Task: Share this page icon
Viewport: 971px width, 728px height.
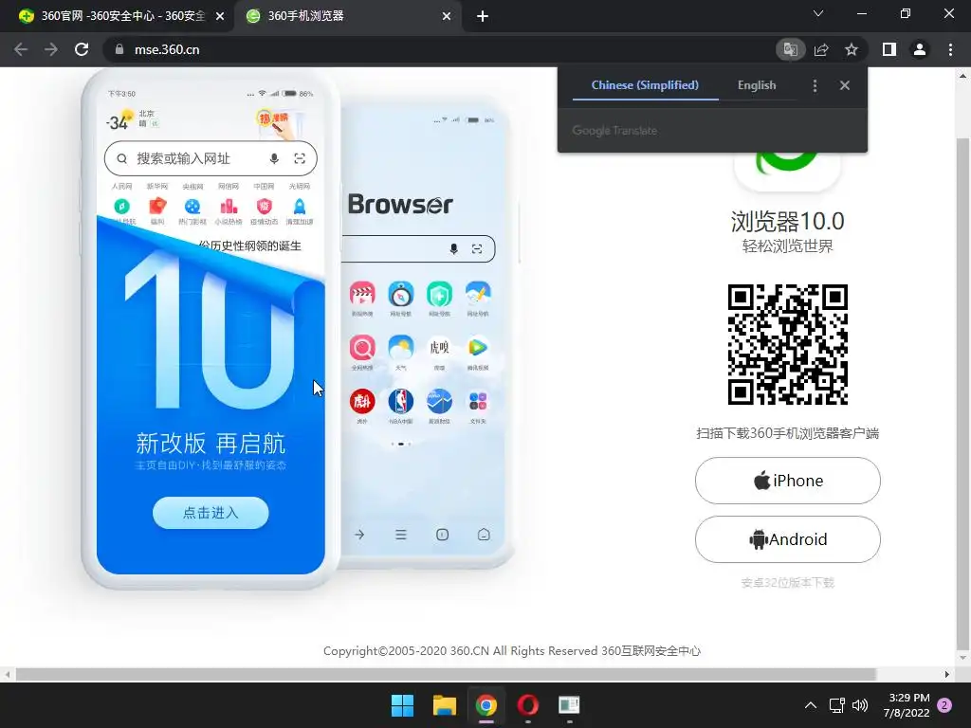Action: point(821,49)
